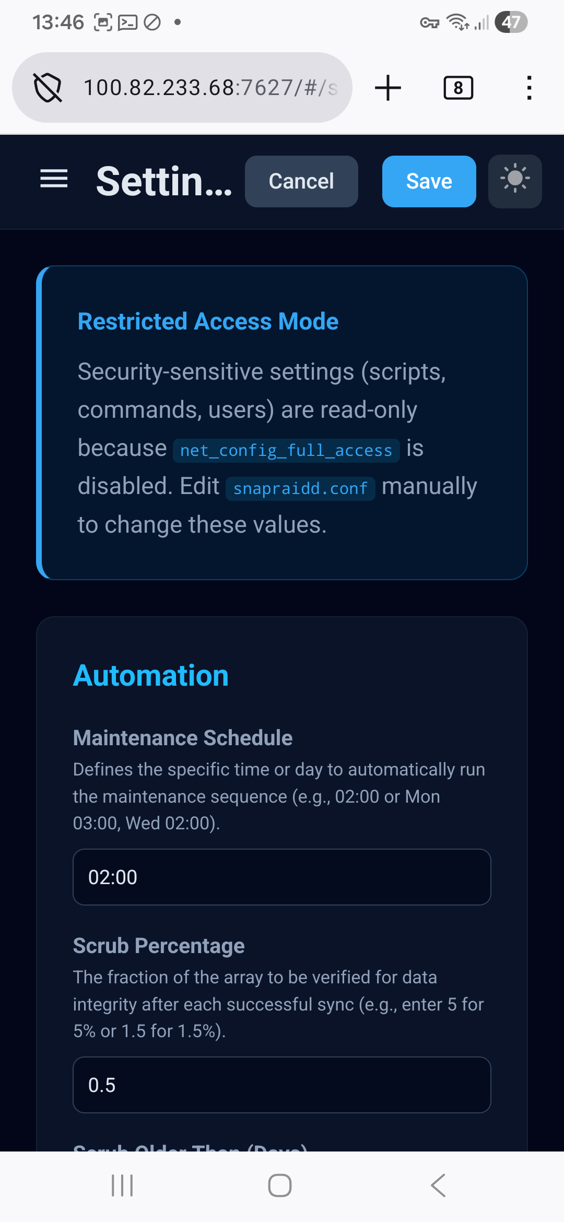This screenshot has height=1222, width=564.
Task: Tap the Settings page title
Action: pyautogui.click(x=164, y=181)
